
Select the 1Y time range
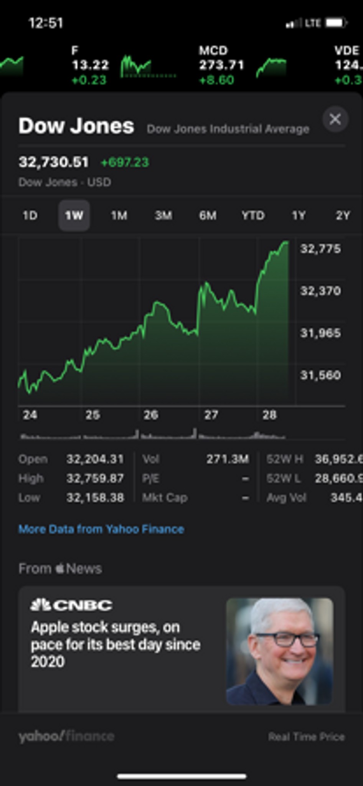click(299, 215)
